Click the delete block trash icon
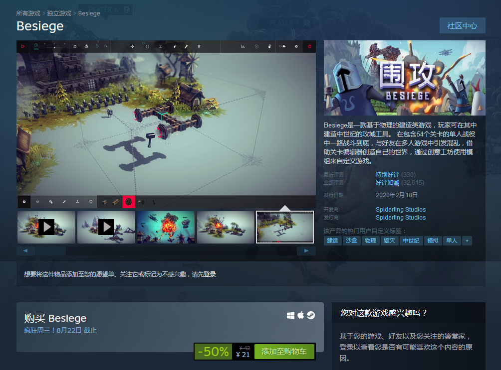Viewport: 501px width, 370px height. point(199,46)
